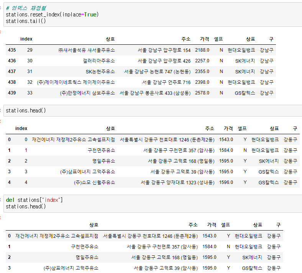This screenshot has width=302, height=273.
Task: Select cell '(주)만정에너지 삼보주유소'
Action: (87, 93)
